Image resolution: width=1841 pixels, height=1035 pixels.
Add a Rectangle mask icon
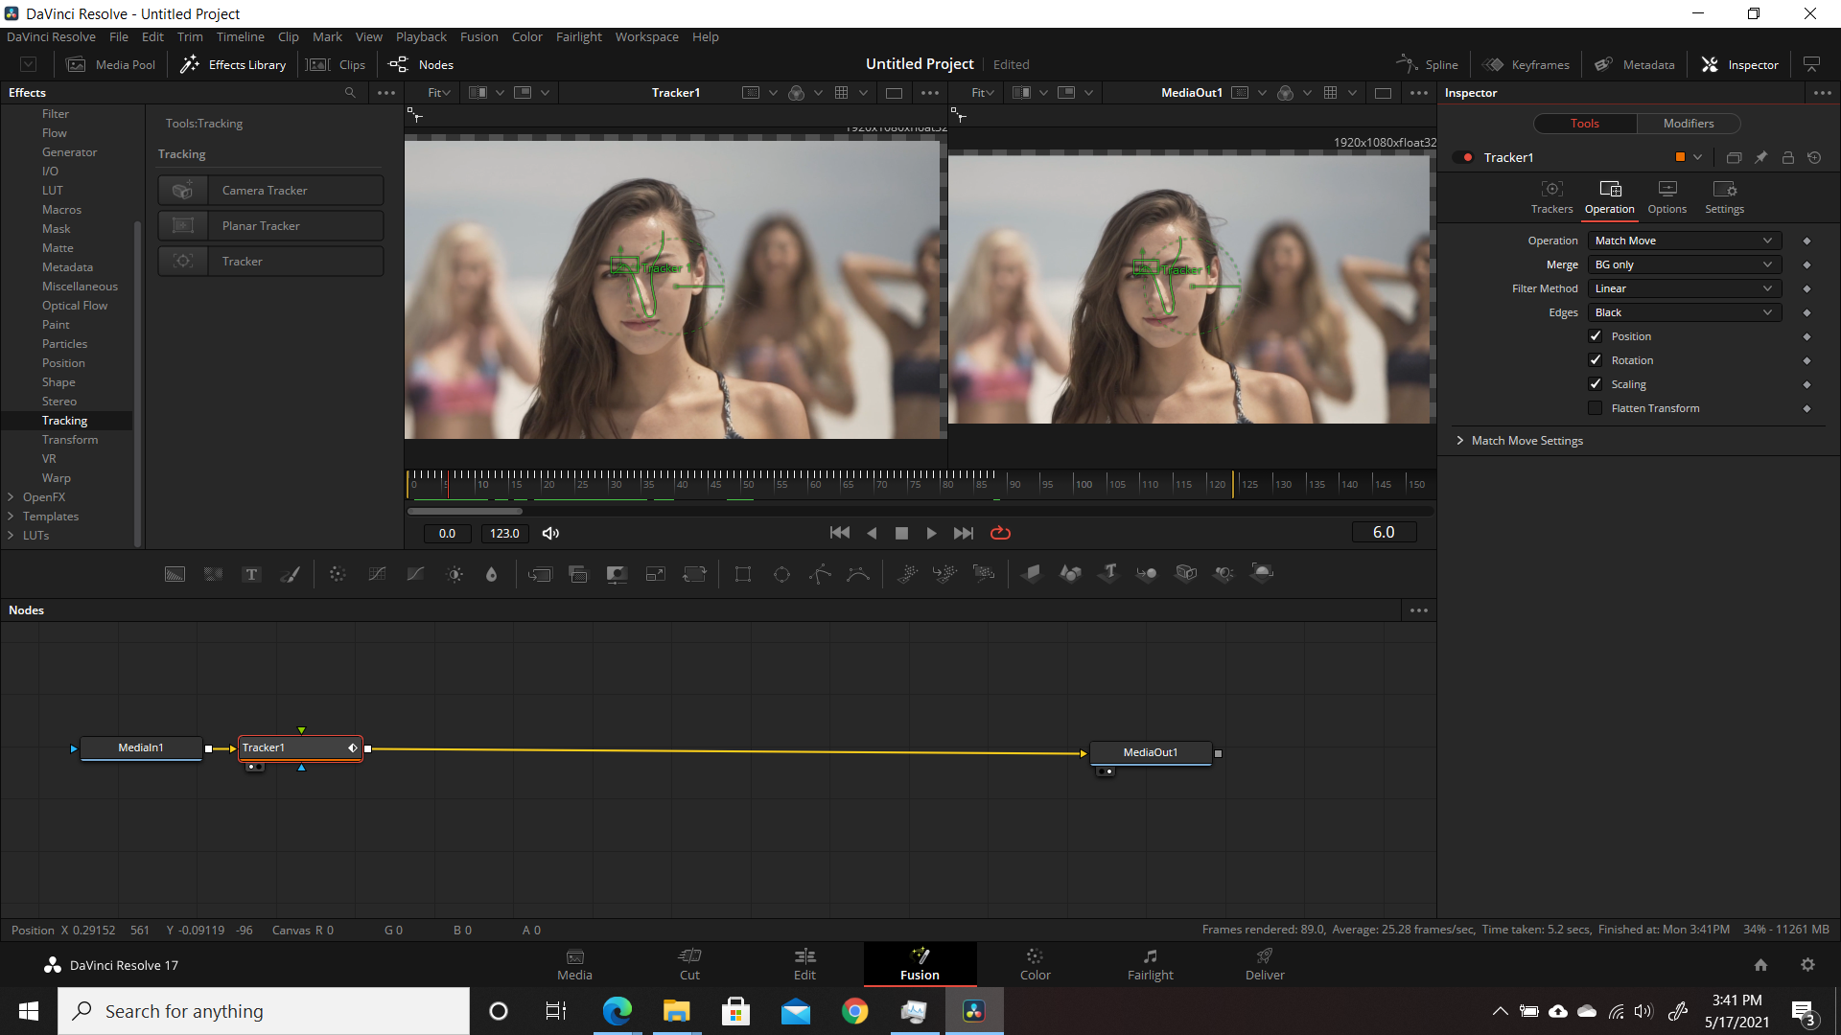743,574
